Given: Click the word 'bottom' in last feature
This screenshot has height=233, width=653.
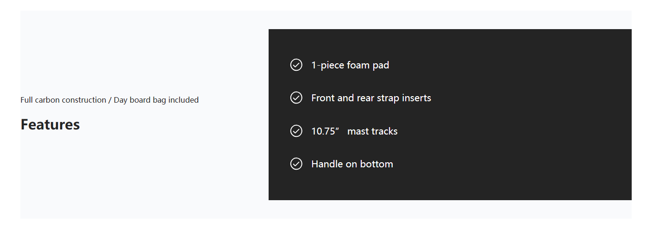Looking at the screenshot, I should (377, 164).
